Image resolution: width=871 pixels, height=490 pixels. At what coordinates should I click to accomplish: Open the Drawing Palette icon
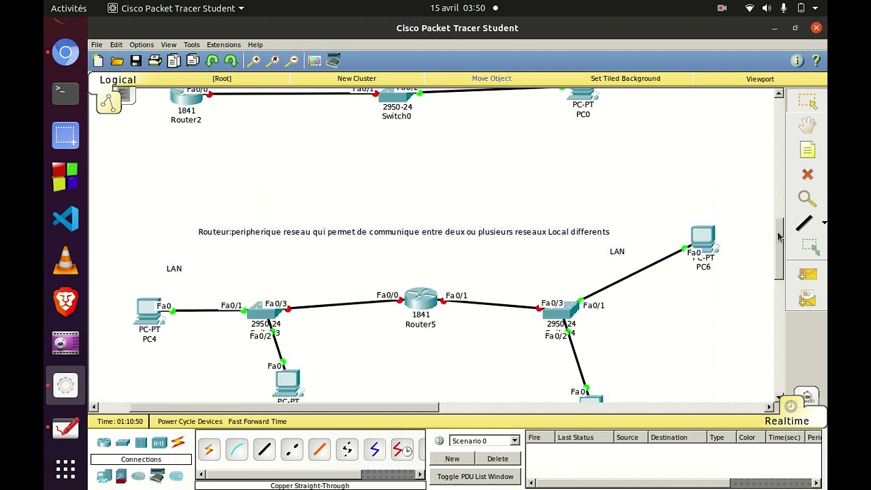(314, 61)
